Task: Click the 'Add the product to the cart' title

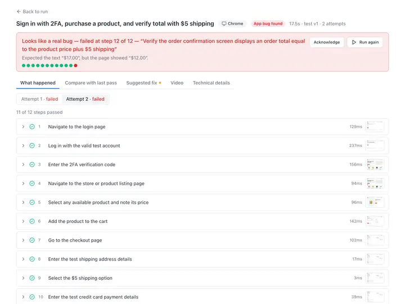Action: (78, 221)
